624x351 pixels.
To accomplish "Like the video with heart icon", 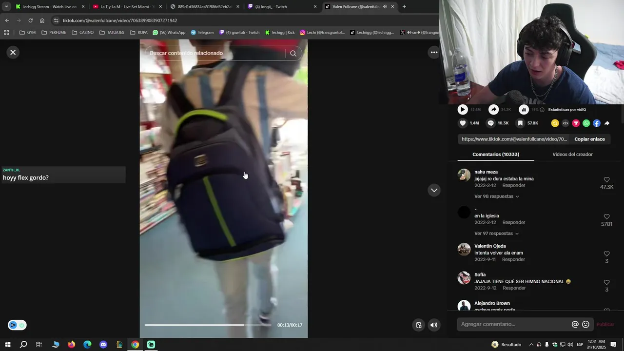I will (x=463, y=123).
